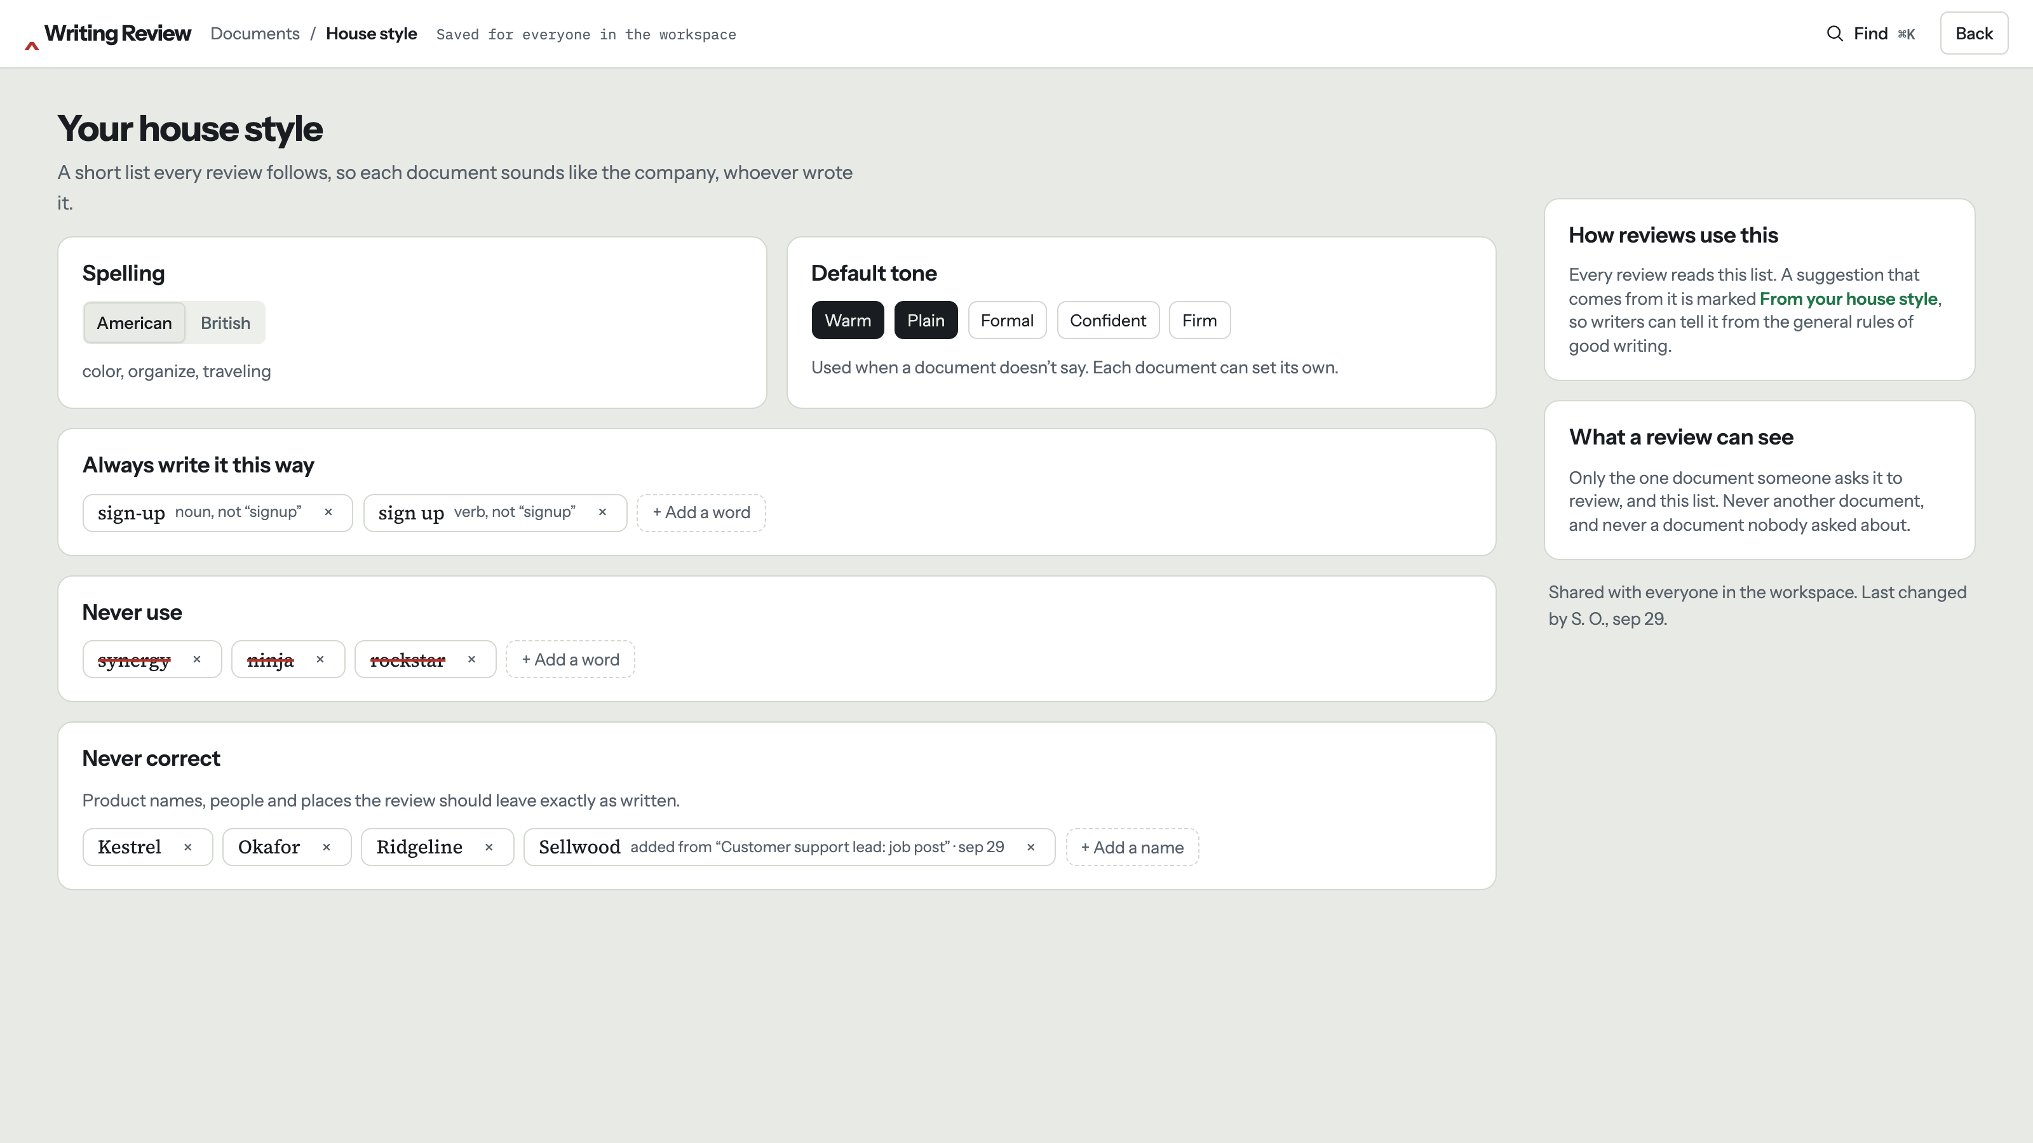This screenshot has height=1143, width=2033.
Task: Click "color, organize, traveling" example text
Action: pyautogui.click(x=177, y=371)
